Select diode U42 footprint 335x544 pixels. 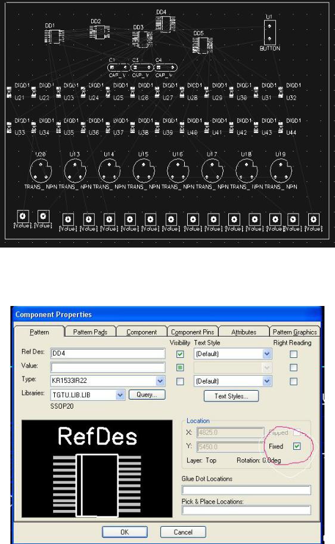pyautogui.click(x=231, y=128)
